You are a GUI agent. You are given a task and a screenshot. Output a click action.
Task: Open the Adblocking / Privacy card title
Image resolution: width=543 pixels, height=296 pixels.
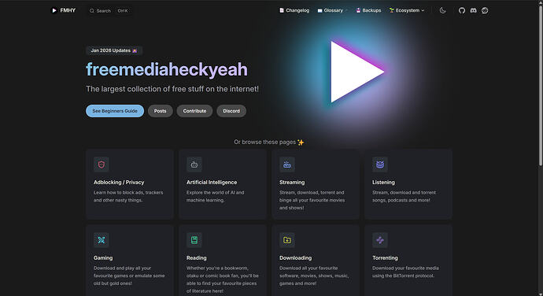pos(119,183)
